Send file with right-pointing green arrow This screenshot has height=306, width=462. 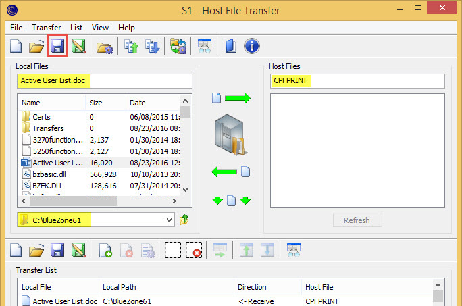pyautogui.click(x=231, y=98)
